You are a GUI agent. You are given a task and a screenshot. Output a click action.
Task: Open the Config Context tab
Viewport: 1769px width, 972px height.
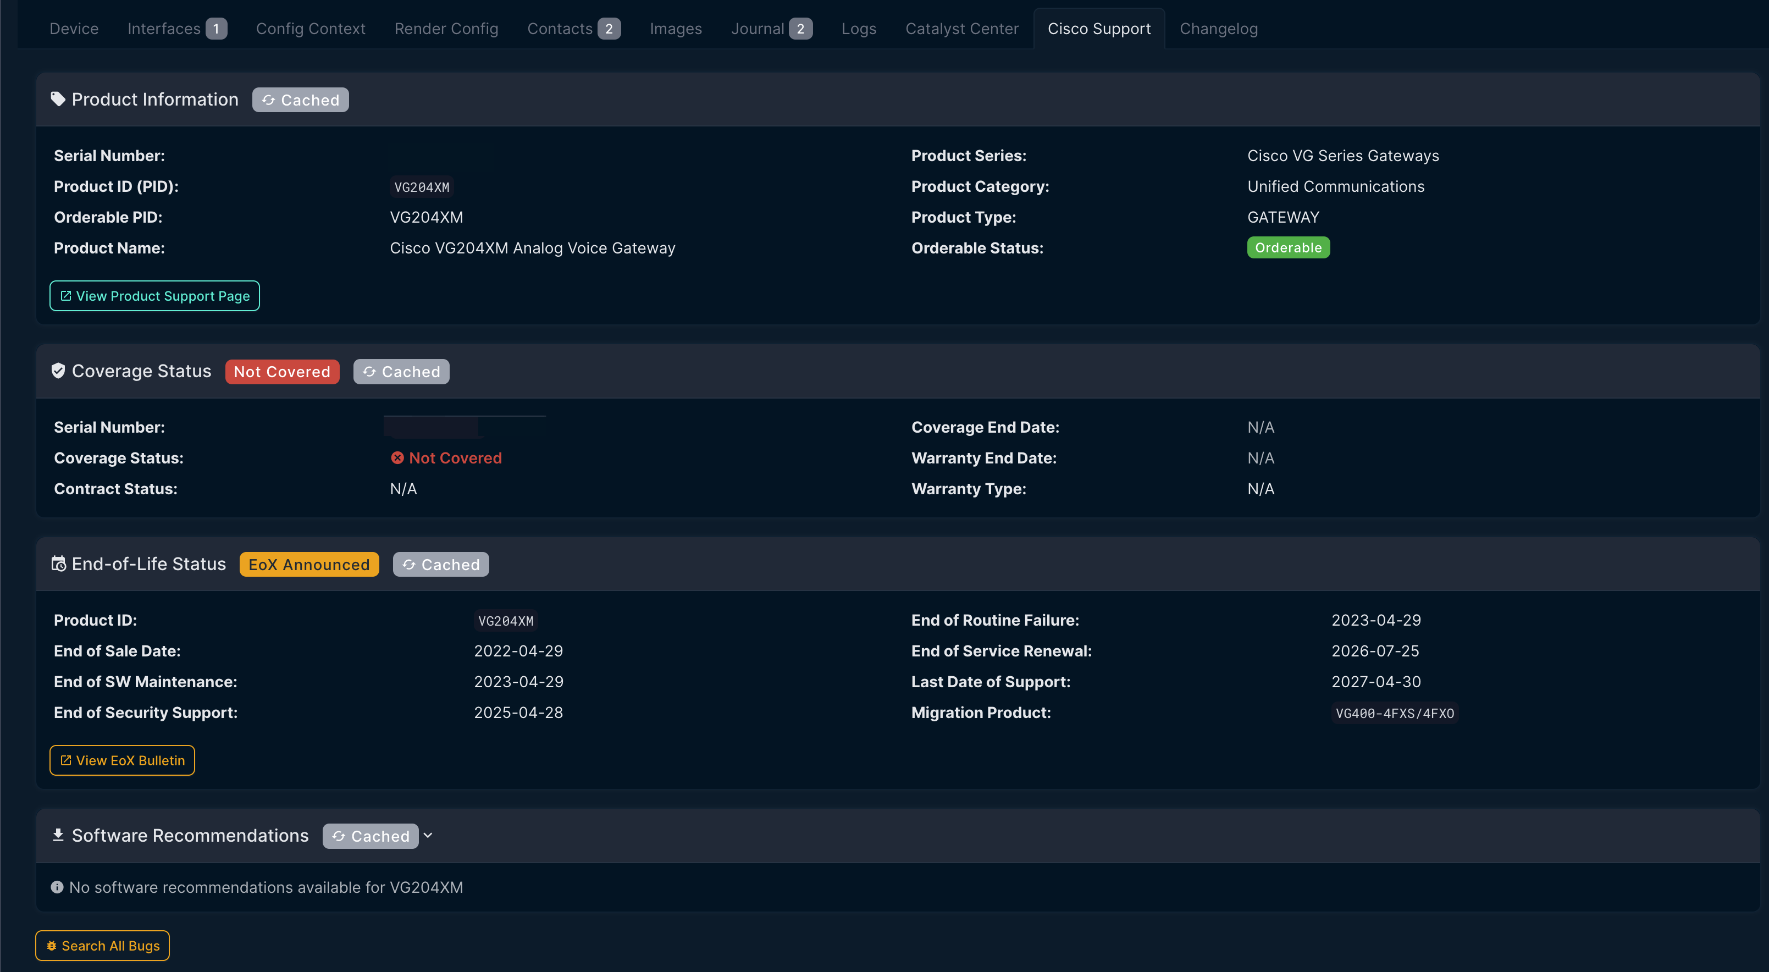pyautogui.click(x=311, y=29)
